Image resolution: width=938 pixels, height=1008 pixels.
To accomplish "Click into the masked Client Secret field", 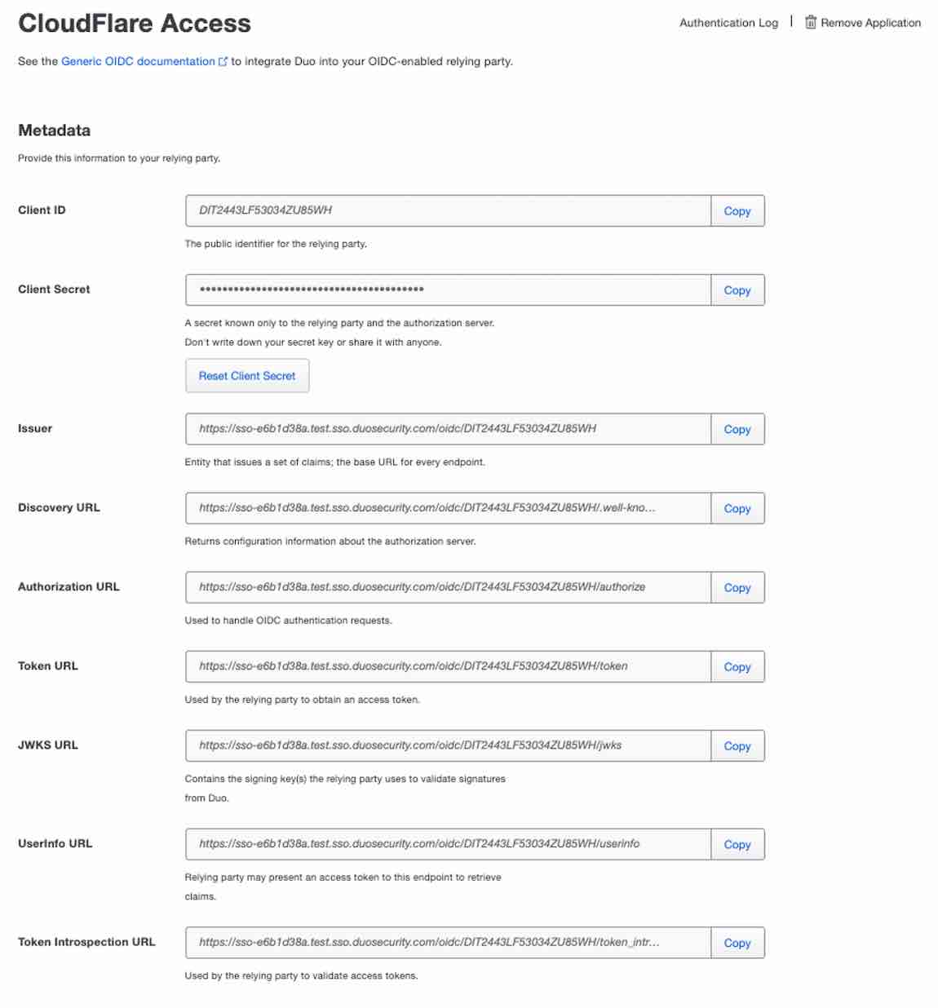I will [x=449, y=290].
